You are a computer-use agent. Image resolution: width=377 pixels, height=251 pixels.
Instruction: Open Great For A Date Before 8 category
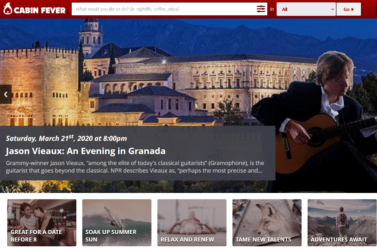[42, 223]
